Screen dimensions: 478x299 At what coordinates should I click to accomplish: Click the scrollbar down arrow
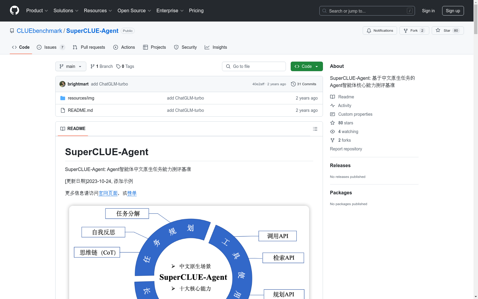(476, 297)
